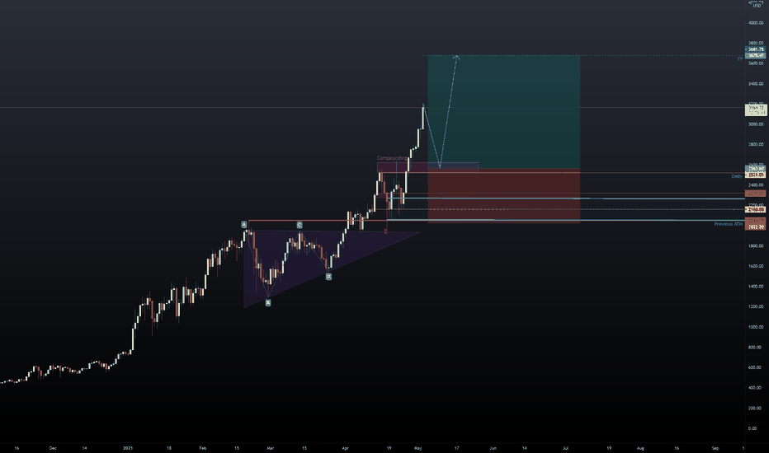This screenshot has width=769, height=453.
Task: Click the 1000.00 price axis value
Action: (x=756, y=327)
